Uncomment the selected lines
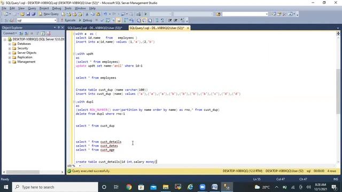The image size is (342, 192). [x=162, y=20]
